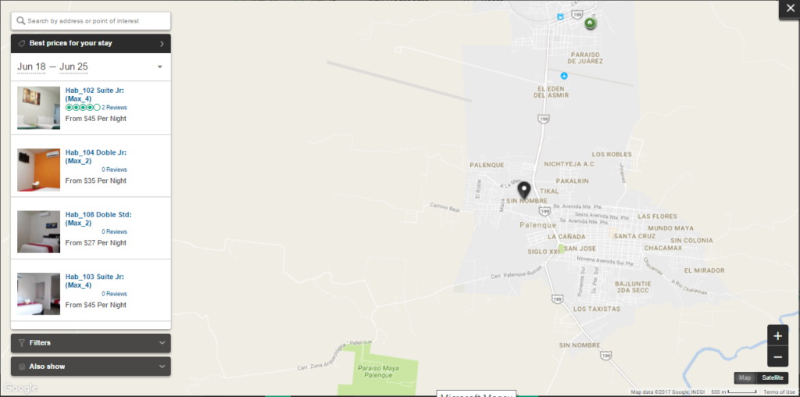Click the Google logo on the map
800x397 pixels.
pyautogui.click(x=20, y=388)
